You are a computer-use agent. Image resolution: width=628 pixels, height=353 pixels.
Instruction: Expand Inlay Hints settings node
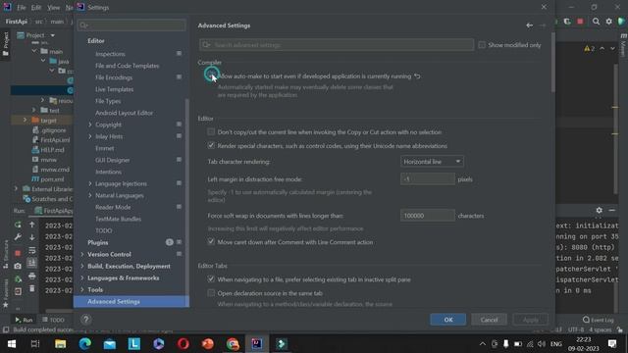(x=90, y=136)
